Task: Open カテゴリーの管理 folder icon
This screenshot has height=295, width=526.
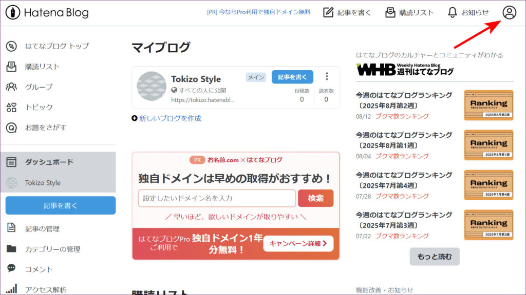Action: pyautogui.click(x=11, y=249)
